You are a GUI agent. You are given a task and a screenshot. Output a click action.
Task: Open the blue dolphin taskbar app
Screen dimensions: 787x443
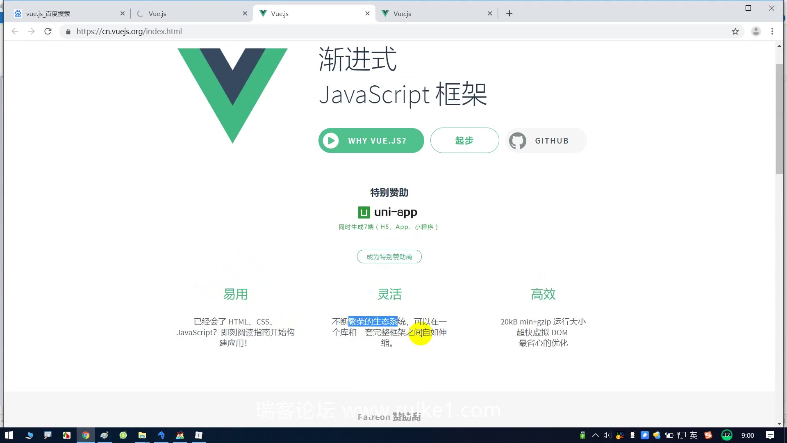[x=161, y=435]
